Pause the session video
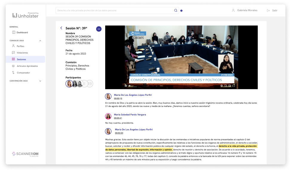The image size is (291, 171). point(126,86)
